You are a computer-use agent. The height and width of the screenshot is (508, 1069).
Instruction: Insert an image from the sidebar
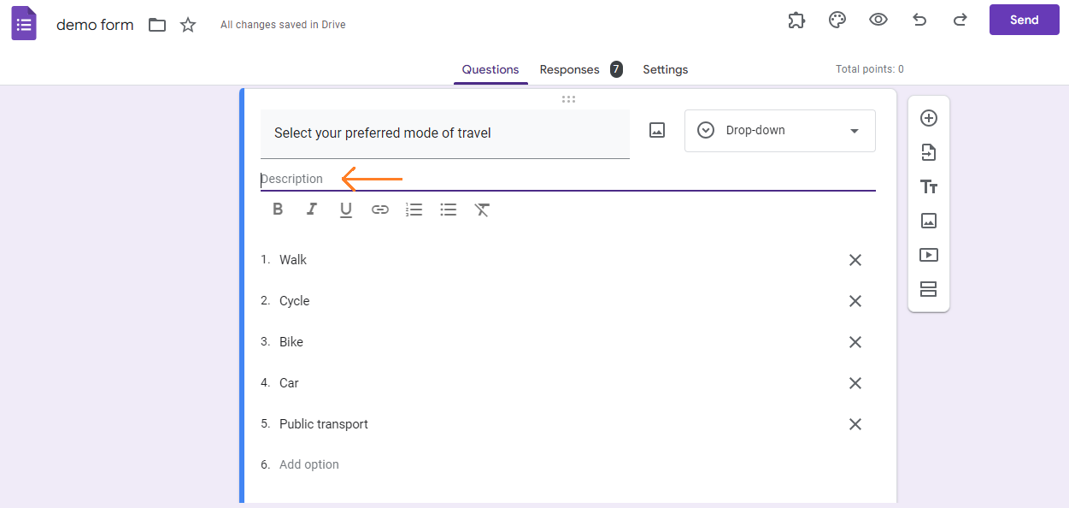(x=928, y=221)
